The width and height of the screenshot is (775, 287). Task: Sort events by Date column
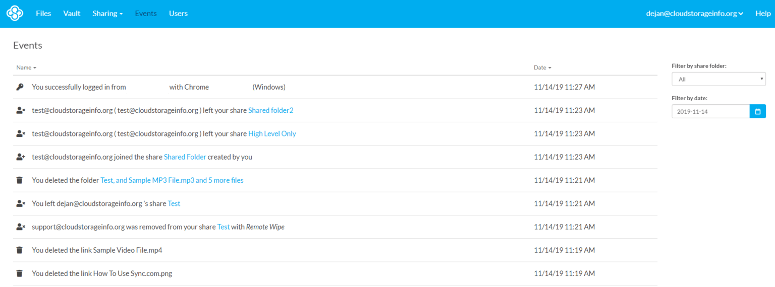click(x=542, y=67)
